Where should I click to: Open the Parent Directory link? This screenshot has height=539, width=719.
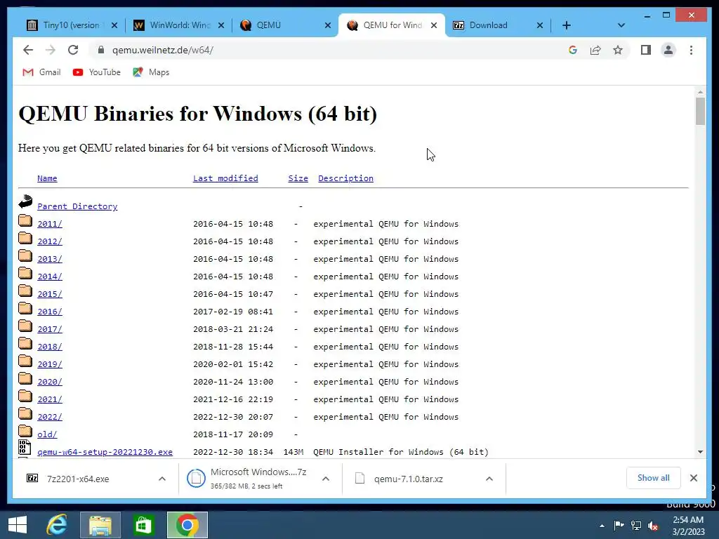pos(77,206)
